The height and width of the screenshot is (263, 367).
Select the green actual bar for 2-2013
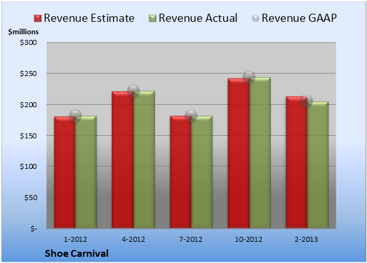point(318,165)
